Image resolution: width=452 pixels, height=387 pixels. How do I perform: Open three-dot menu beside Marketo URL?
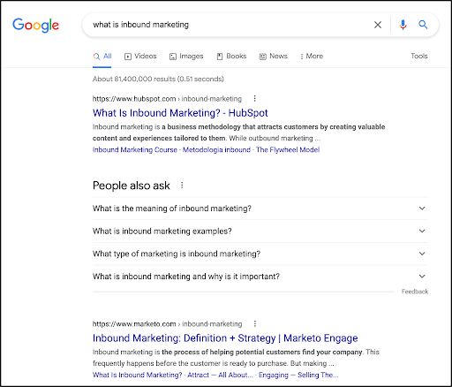point(255,323)
